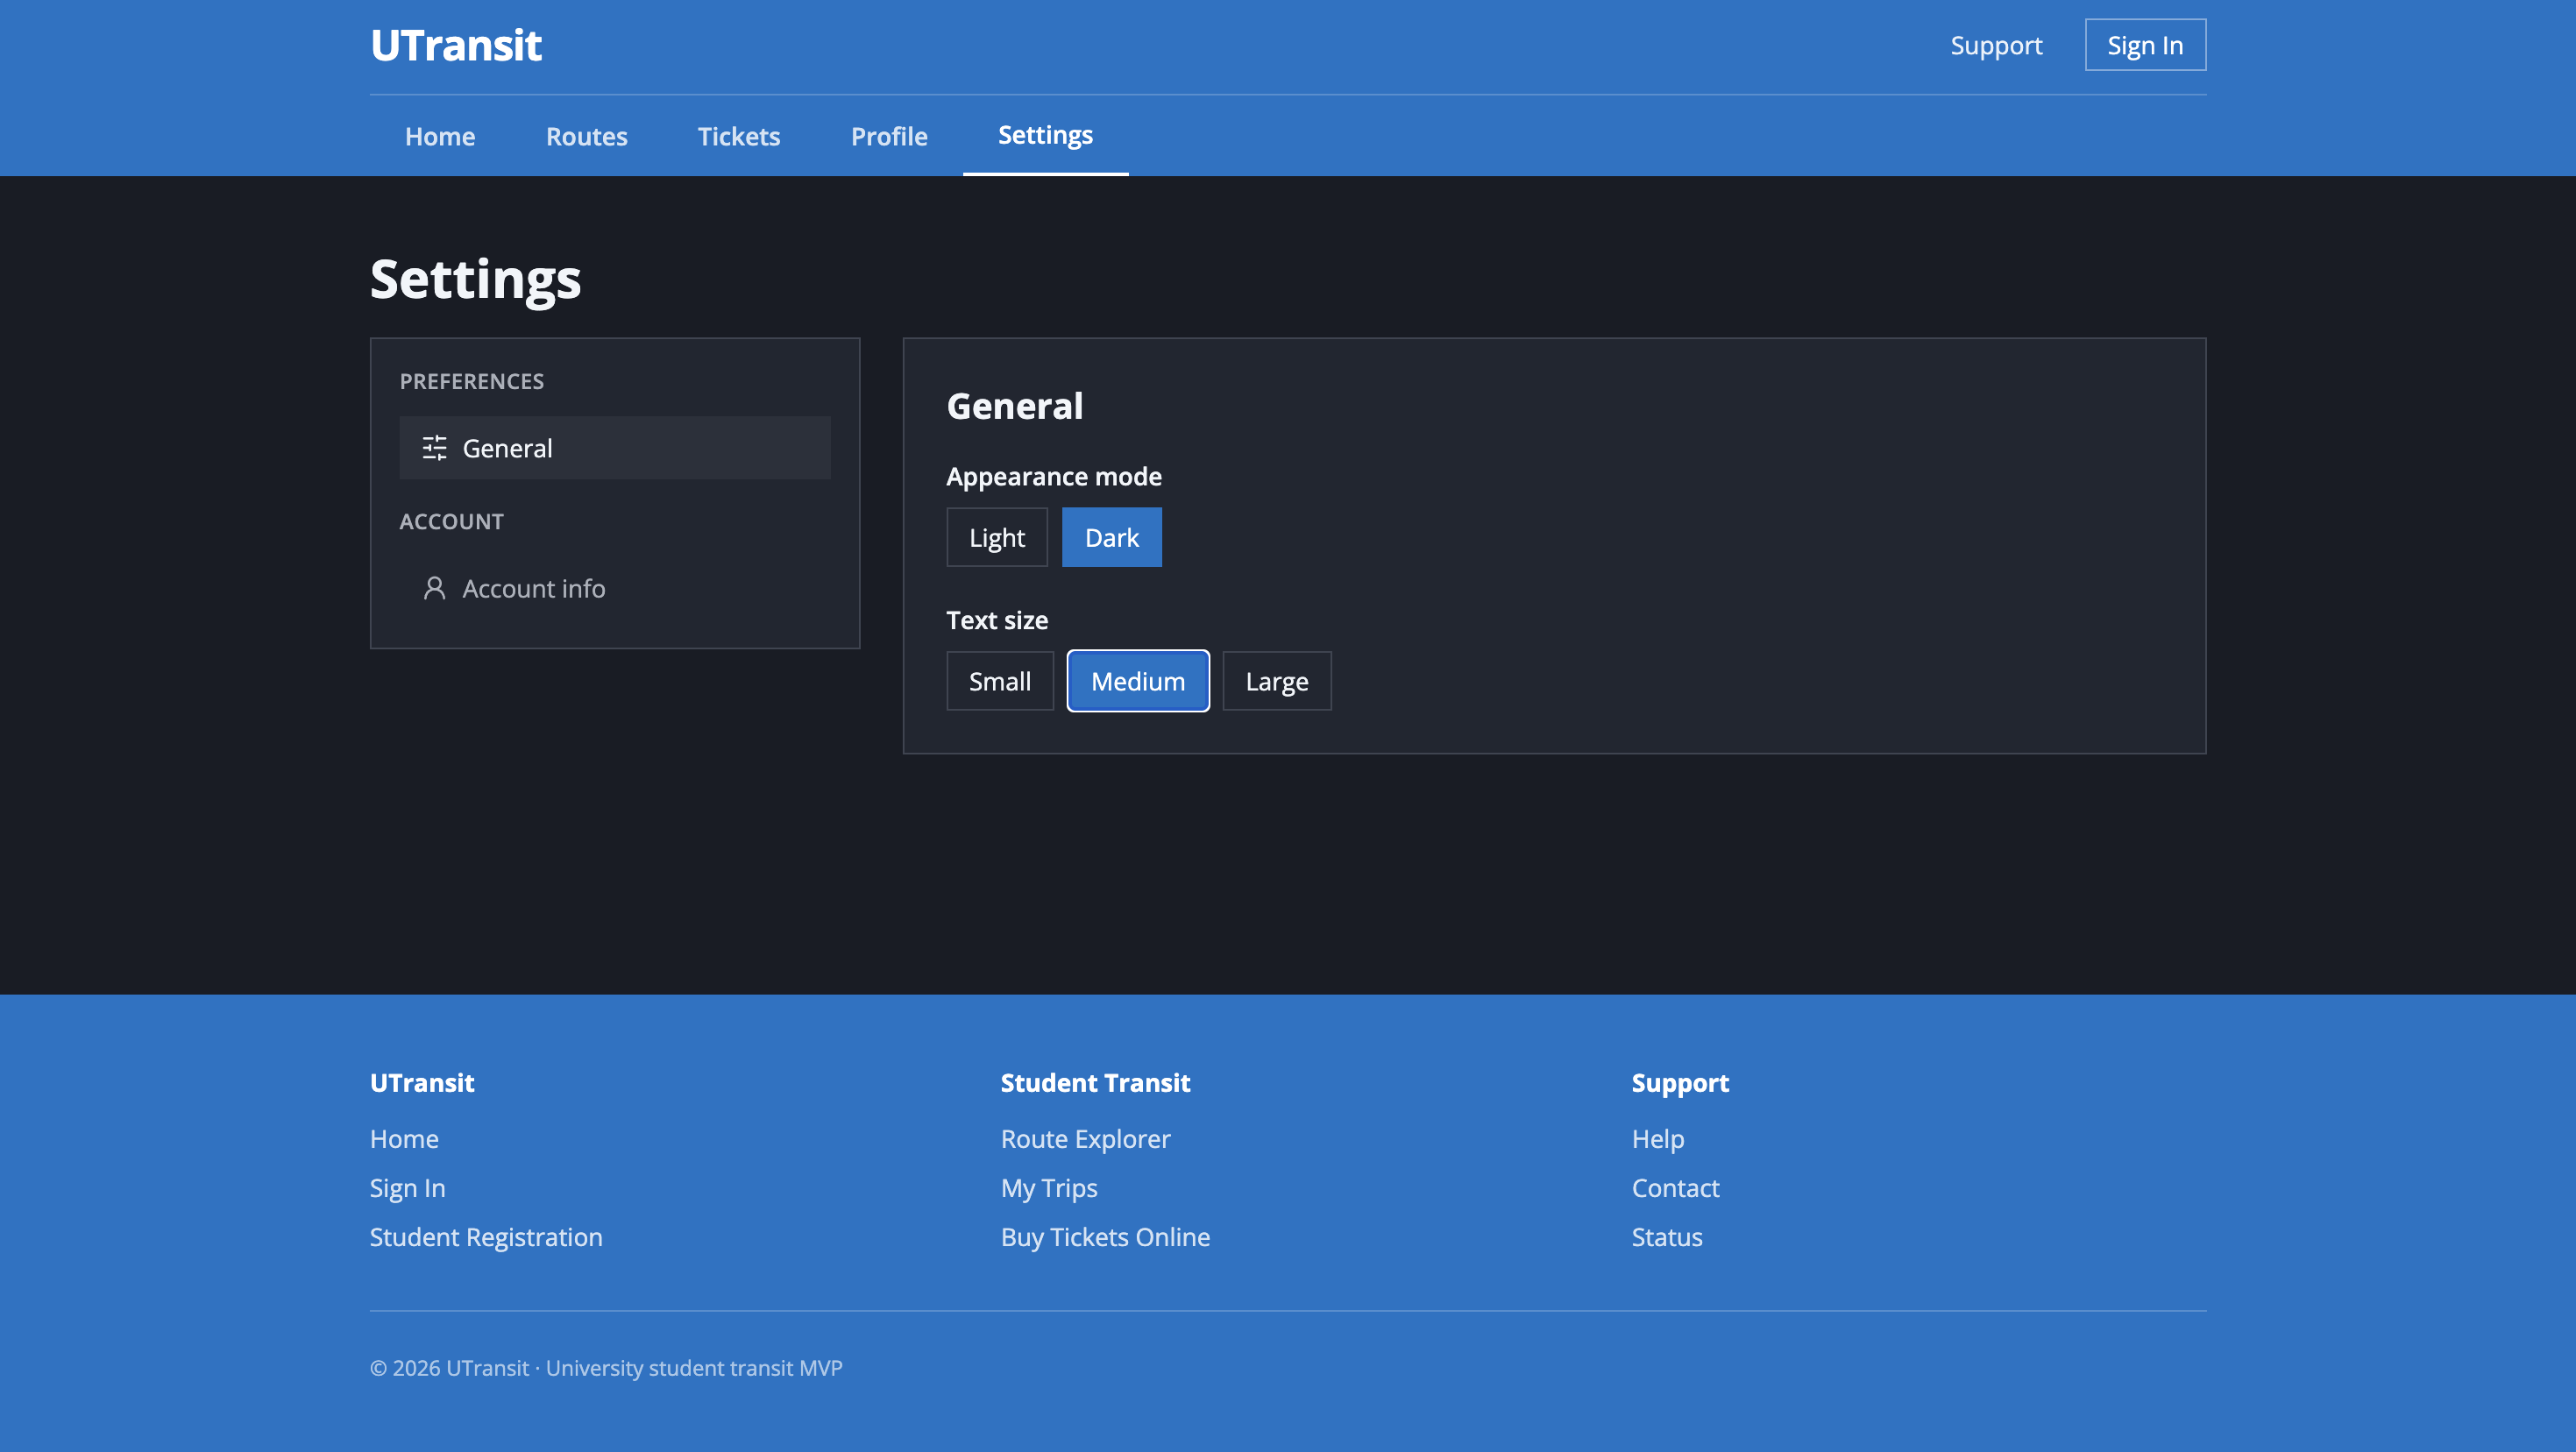This screenshot has width=2576, height=1452.
Task: Choose Medium text size
Action: click(1137, 681)
